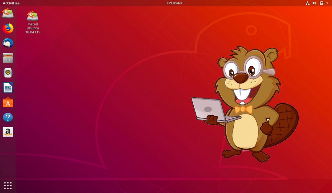Expand the system status menu chevron

[x=327, y=3]
